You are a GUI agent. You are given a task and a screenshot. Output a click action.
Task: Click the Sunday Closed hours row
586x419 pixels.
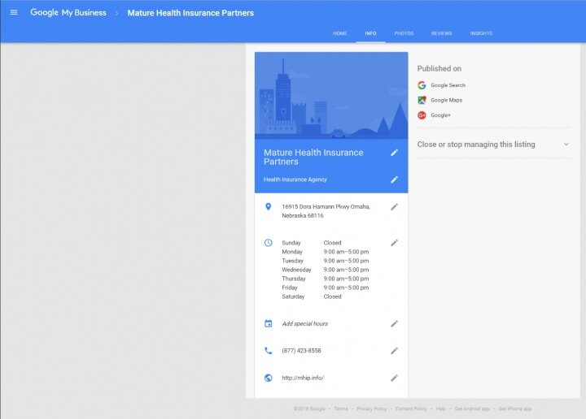pos(311,243)
